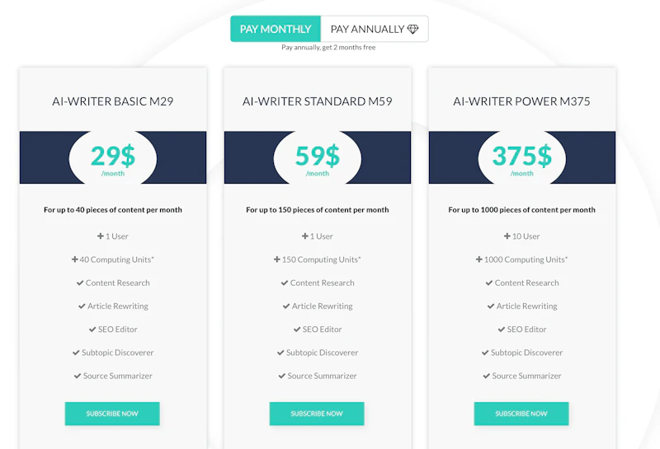Image resolution: width=660 pixels, height=449 pixels.
Task: Click the plus icon beside 1000 Computing Units
Action: pyautogui.click(x=479, y=260)
